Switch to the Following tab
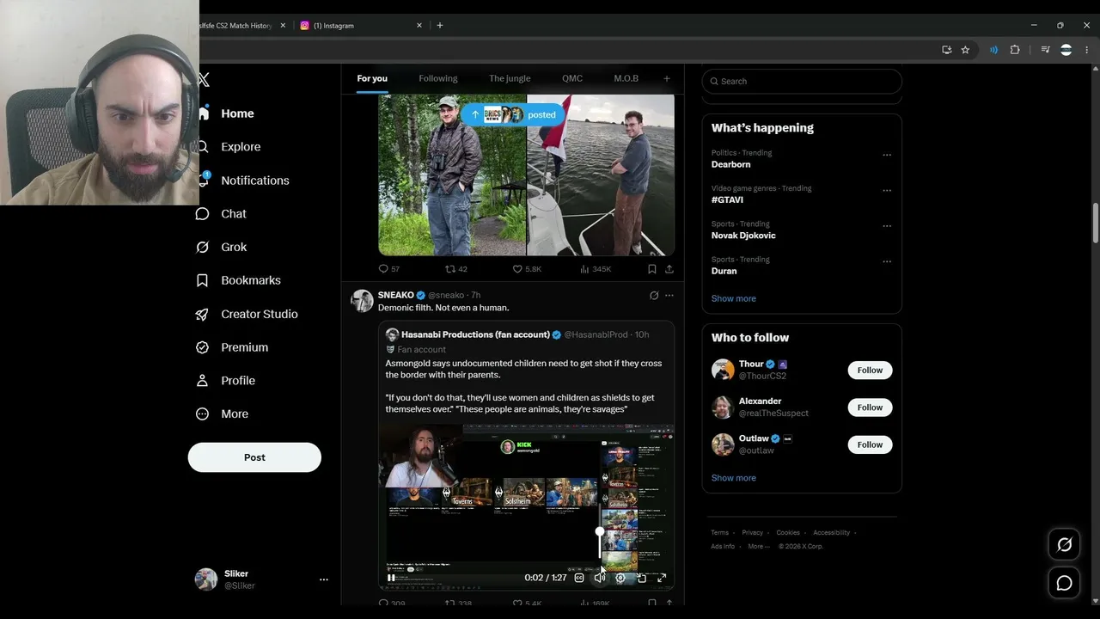The image size is (1100, 619). coord(438,78)
